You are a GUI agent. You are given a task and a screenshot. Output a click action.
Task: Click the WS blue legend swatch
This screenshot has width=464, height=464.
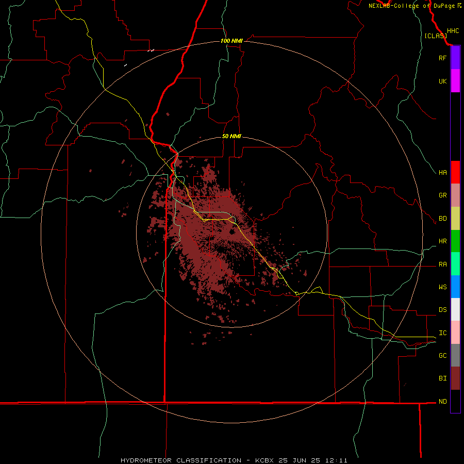(455, 287)
